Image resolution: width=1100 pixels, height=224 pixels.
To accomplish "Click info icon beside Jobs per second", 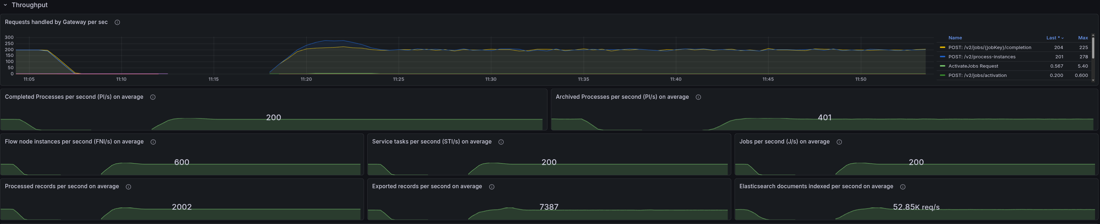I will [x=839, y=142].
